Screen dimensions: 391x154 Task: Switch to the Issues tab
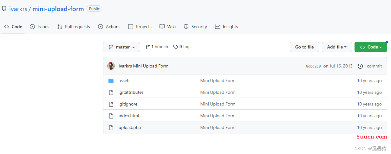pos(40,27)
